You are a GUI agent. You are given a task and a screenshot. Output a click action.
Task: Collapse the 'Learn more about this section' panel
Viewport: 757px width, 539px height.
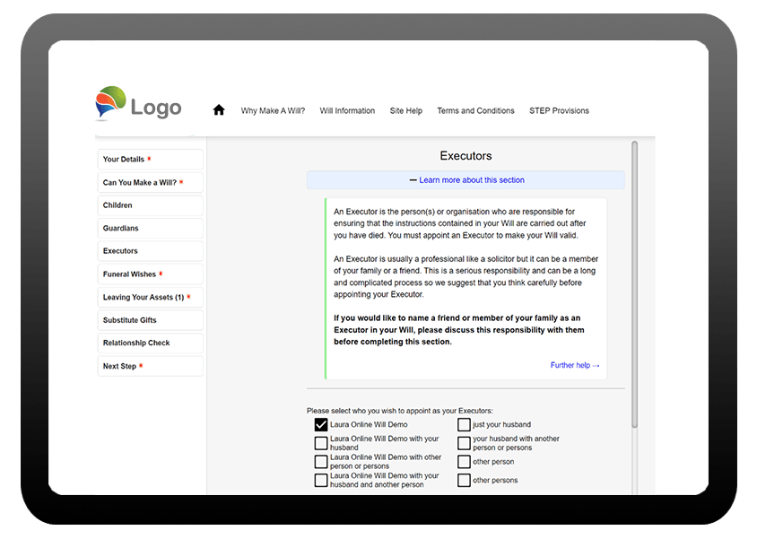(x=466, y=180)
